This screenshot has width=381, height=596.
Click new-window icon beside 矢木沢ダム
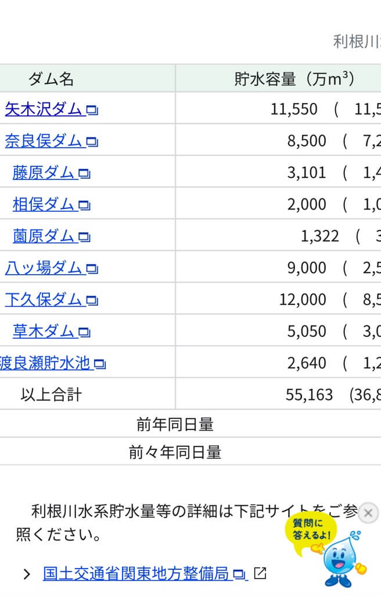click(x=92, y=110)
